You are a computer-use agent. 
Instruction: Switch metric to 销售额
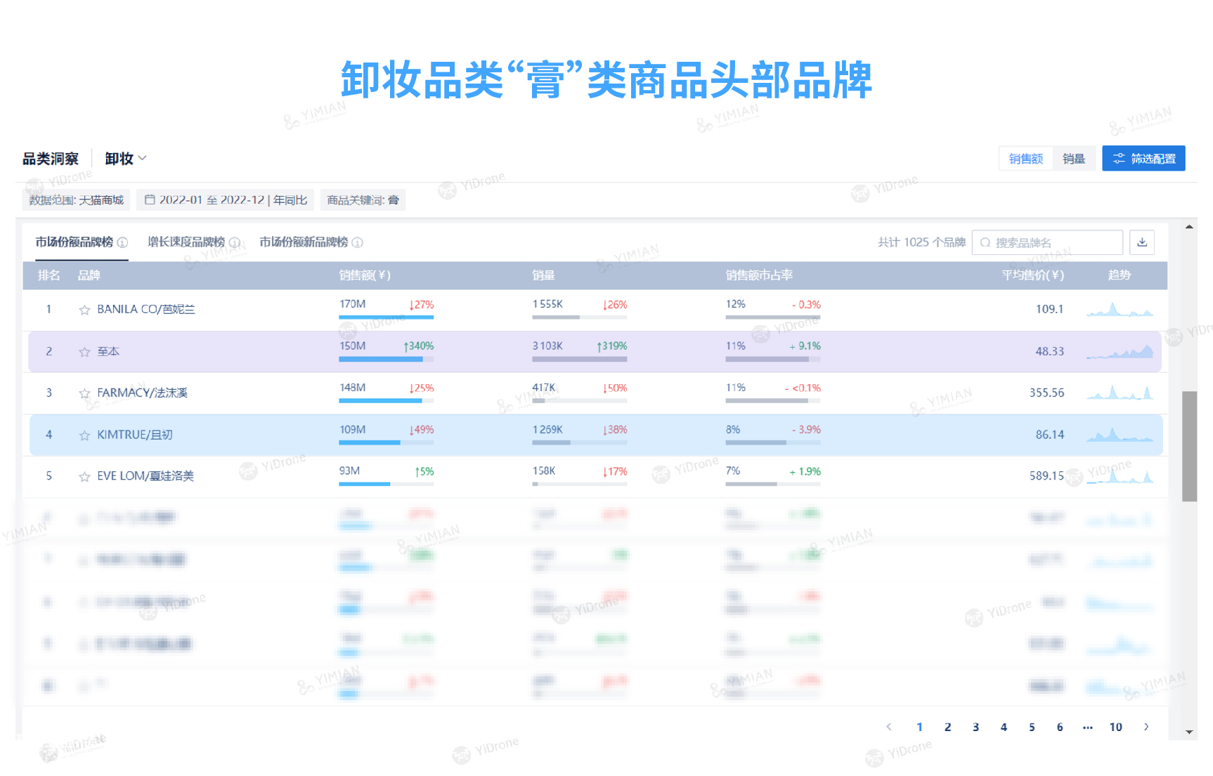[1026, 159]
